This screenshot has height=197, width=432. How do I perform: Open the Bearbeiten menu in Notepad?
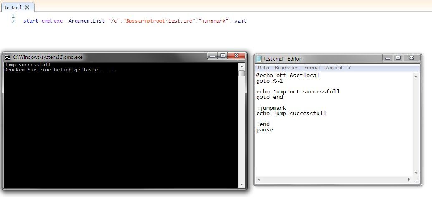tap(286, 68)
